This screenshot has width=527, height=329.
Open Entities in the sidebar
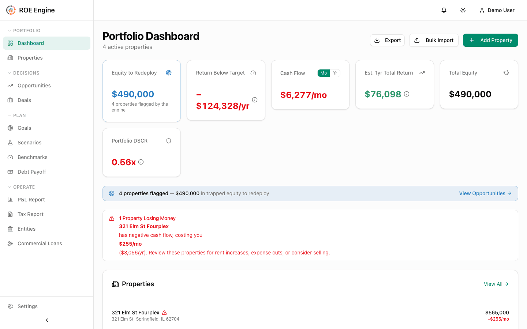(46, 229)
